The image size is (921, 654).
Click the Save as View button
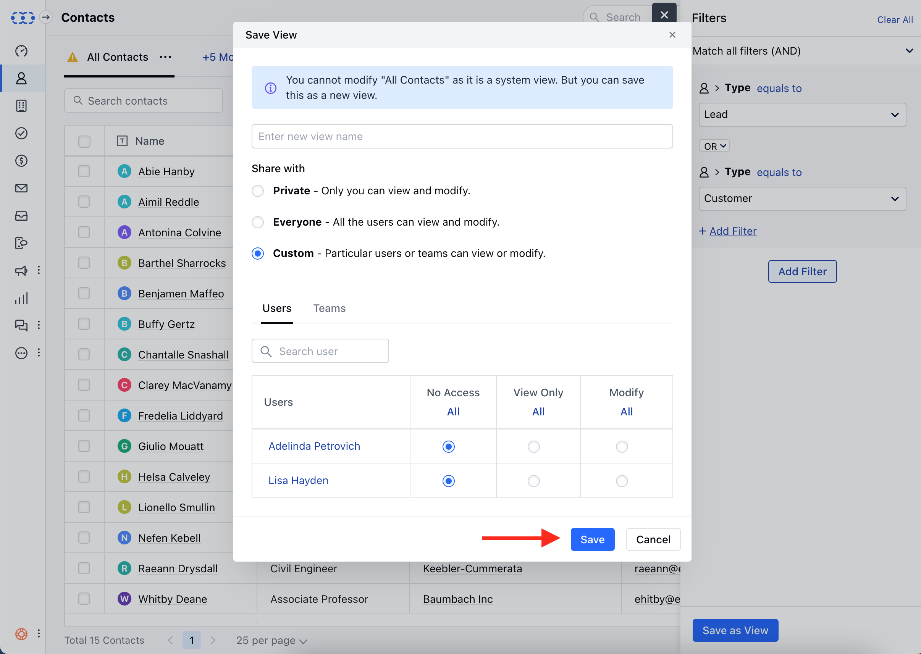(x=735, y=630)
